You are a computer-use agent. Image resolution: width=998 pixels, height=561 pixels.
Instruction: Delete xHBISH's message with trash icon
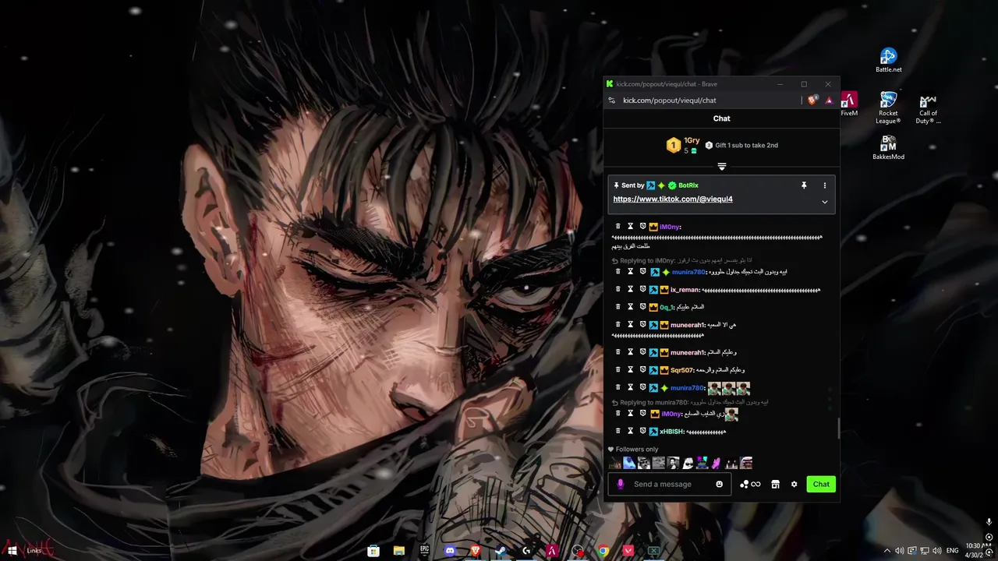click(x=618, y=431)
